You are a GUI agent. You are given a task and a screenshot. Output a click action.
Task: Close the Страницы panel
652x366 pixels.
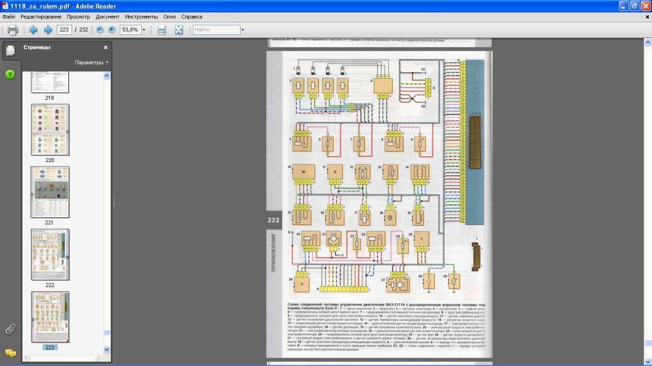[x=106, y=47]
